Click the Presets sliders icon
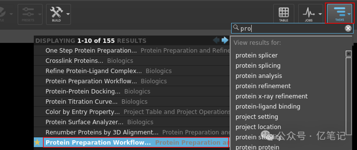Viewport: 357px width, 150px height. [27, 12]
